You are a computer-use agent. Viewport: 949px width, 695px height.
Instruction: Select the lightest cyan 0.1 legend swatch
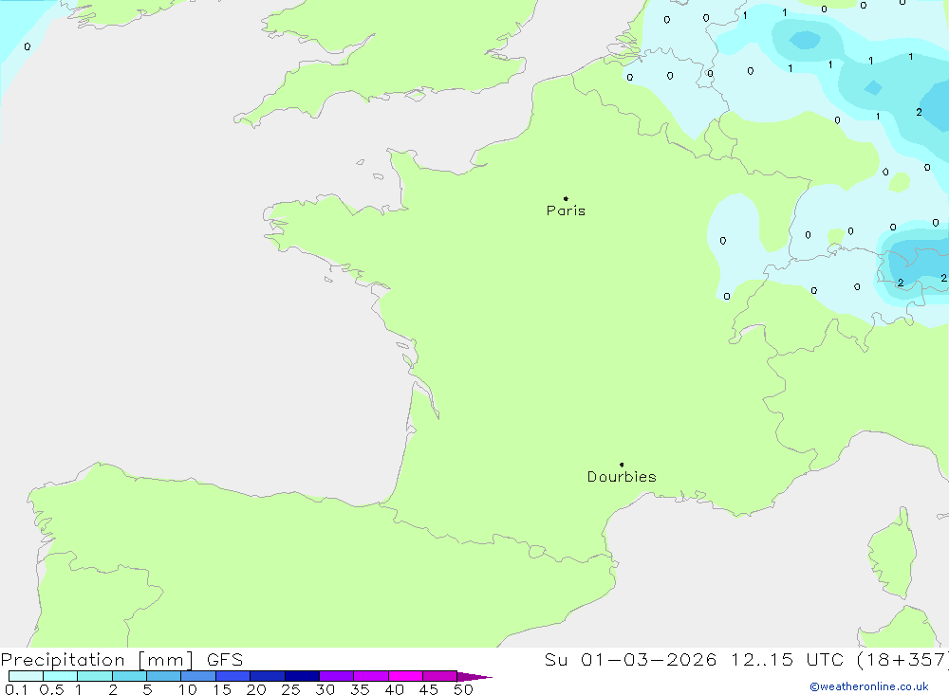(26, 676)
